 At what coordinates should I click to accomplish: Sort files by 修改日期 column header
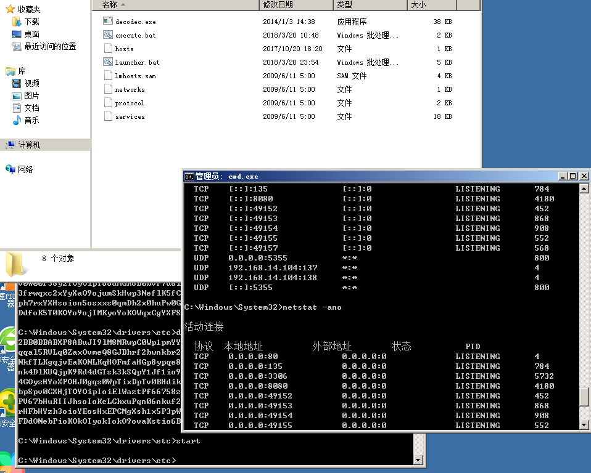tap(295, 4)
